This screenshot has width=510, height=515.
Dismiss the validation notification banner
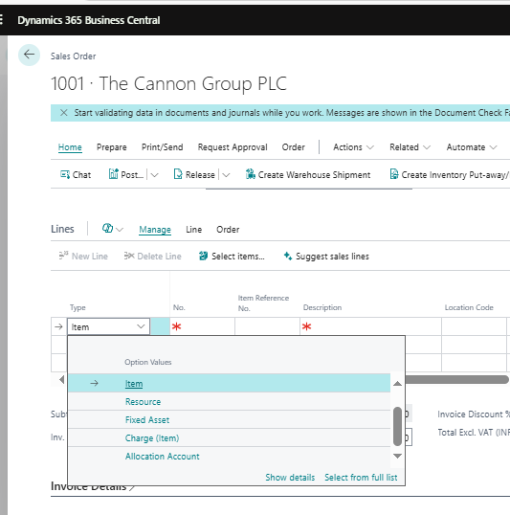64,113
